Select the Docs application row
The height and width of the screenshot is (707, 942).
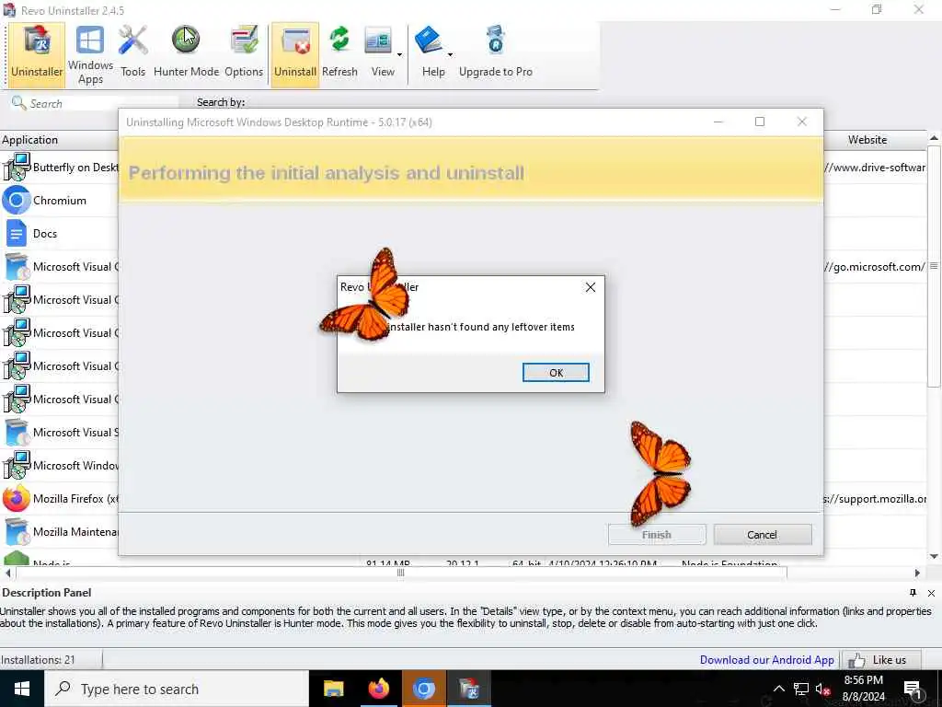tap(60, 233)
